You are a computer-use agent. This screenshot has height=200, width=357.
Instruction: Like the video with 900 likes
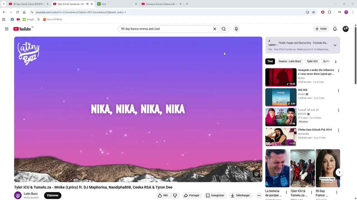[163, 196]
